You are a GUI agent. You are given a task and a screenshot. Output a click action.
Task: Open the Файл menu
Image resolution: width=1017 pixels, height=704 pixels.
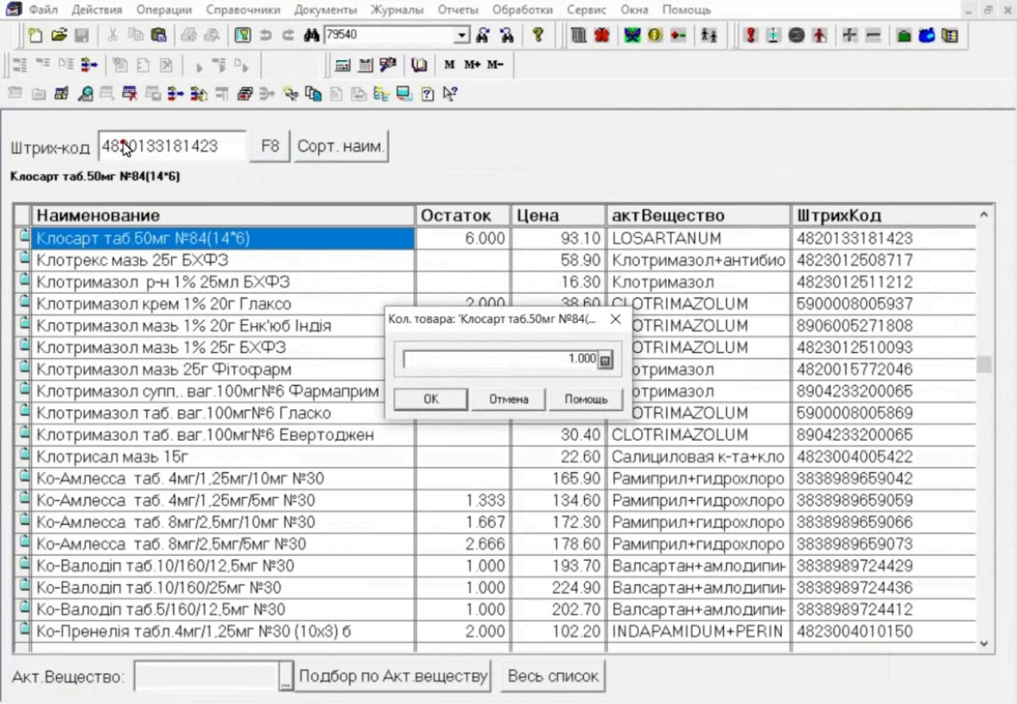tap(42, 10)
